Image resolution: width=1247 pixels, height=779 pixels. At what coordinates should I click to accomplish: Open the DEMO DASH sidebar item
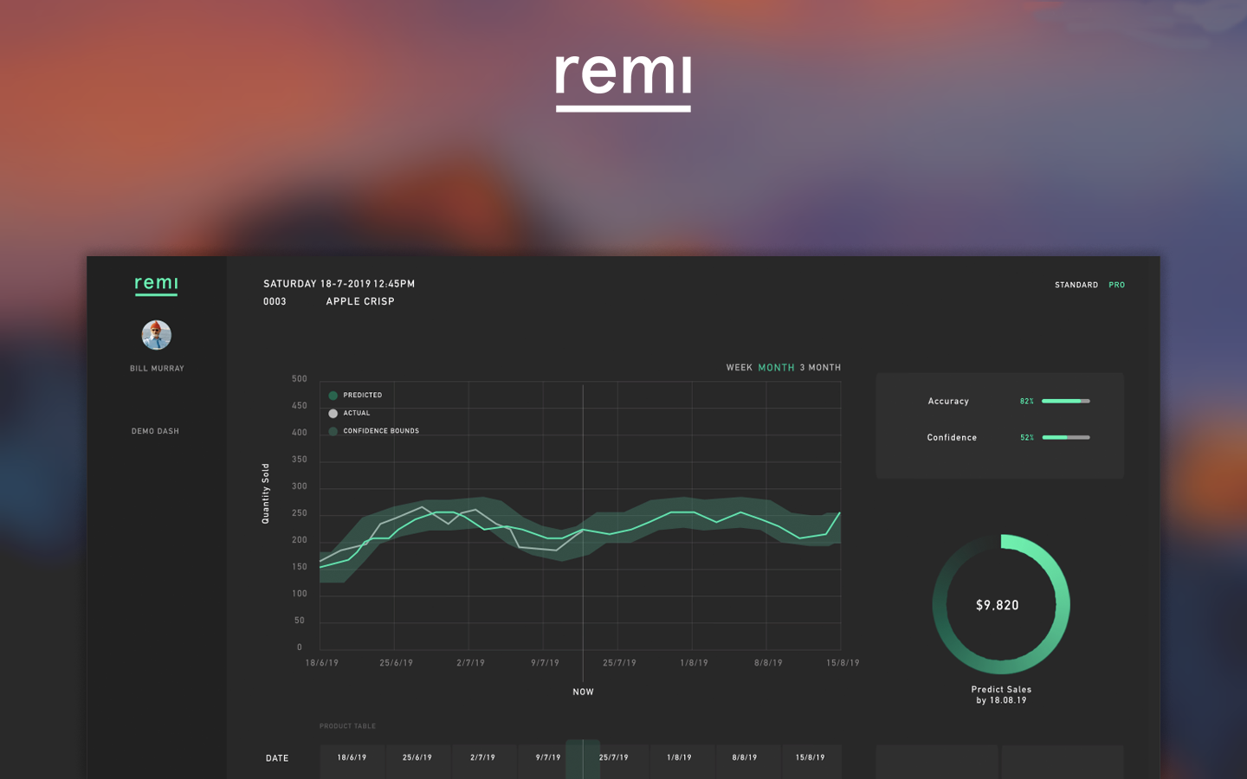coord(155,431)
